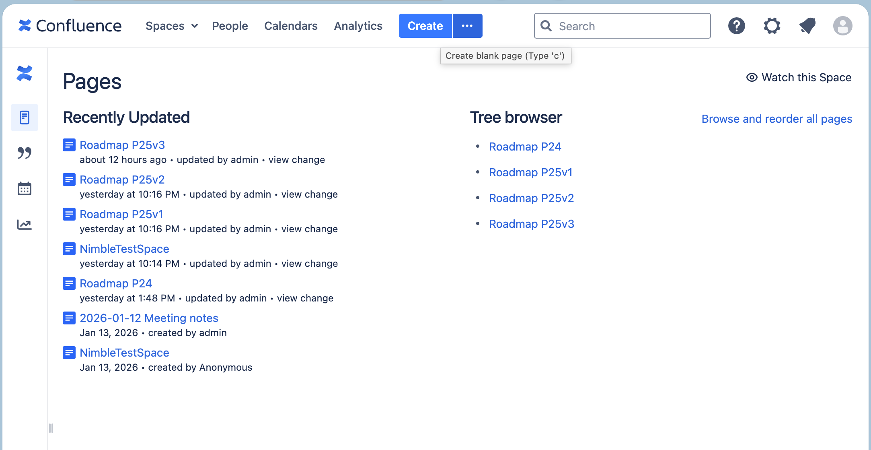
Task: Open the user profile avatar icon
Action: [843, 26]
